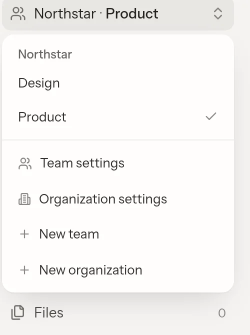This screenshot has height=335, width=250.
Task: Click the people icon beside Northstar · Product
Action: point(18,14)
